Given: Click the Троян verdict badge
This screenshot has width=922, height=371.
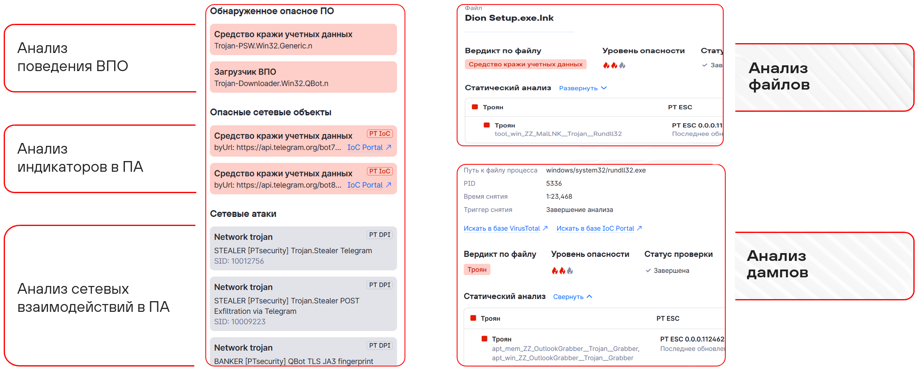Looking at the screenshot, I should pos(477,270).
